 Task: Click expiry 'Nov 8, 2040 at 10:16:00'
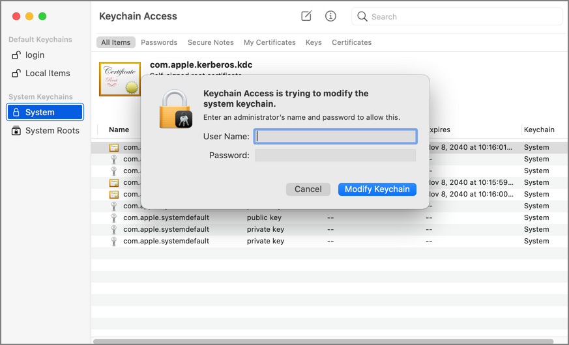coord(471,194)
